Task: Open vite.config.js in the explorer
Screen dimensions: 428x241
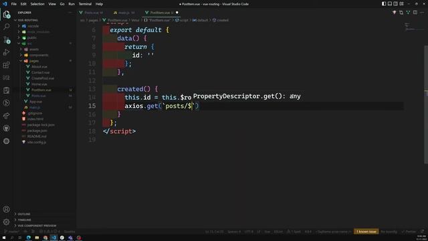Action: [x=37, y=142]
